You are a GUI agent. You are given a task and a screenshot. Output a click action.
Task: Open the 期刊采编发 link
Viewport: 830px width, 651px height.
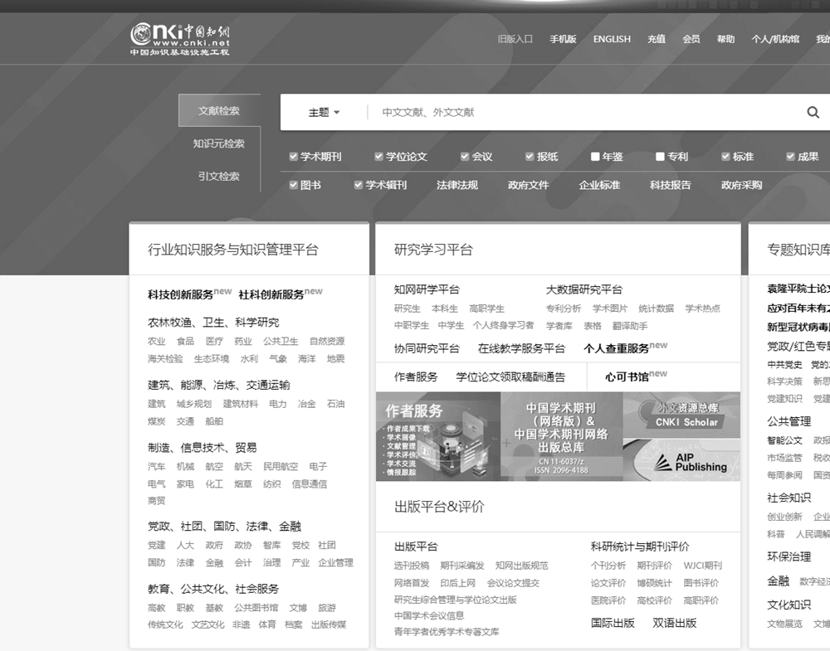[x=462, y=566]
